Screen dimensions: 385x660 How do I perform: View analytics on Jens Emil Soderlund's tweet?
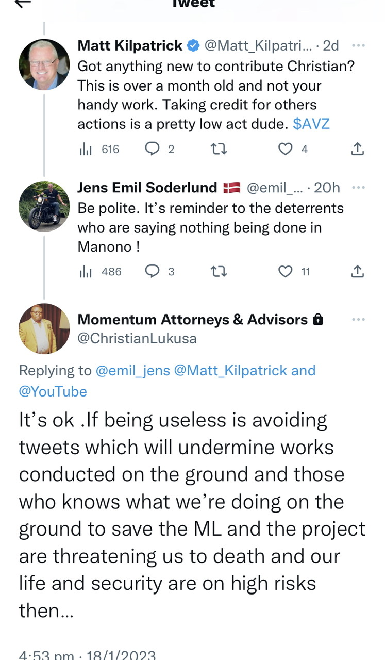[85, 271]
